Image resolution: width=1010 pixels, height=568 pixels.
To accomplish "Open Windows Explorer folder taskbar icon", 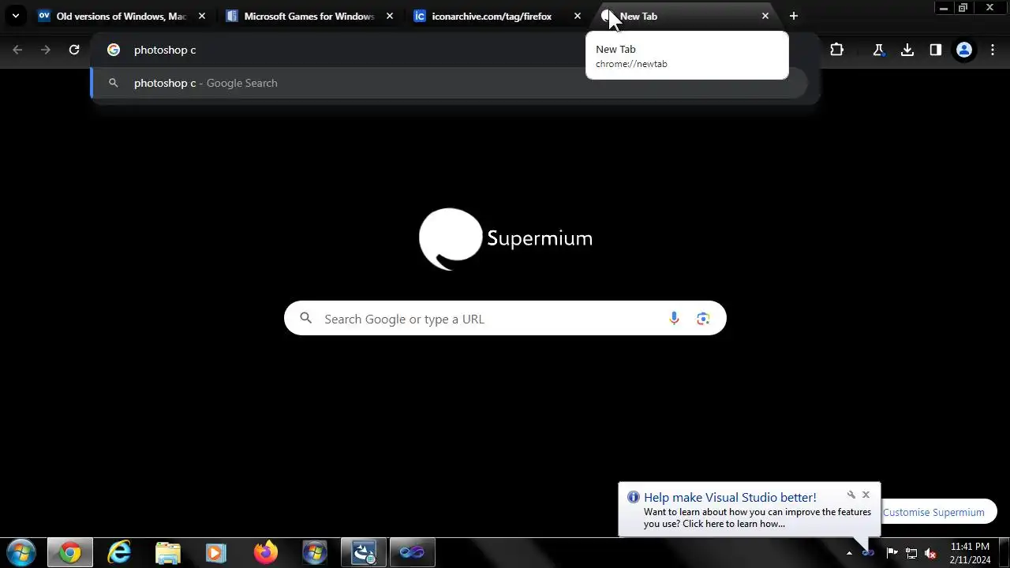I will click(168, 553).
